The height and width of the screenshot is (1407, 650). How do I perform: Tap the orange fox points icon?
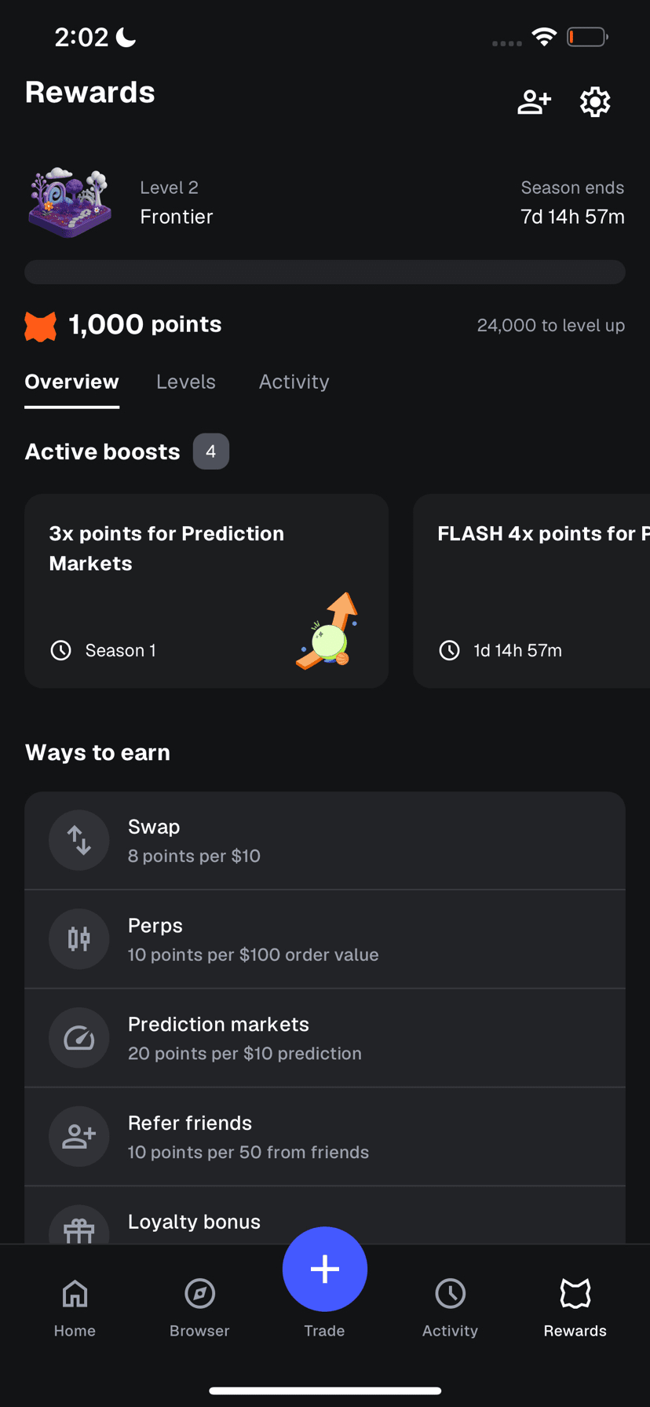[x=41, y=326]
